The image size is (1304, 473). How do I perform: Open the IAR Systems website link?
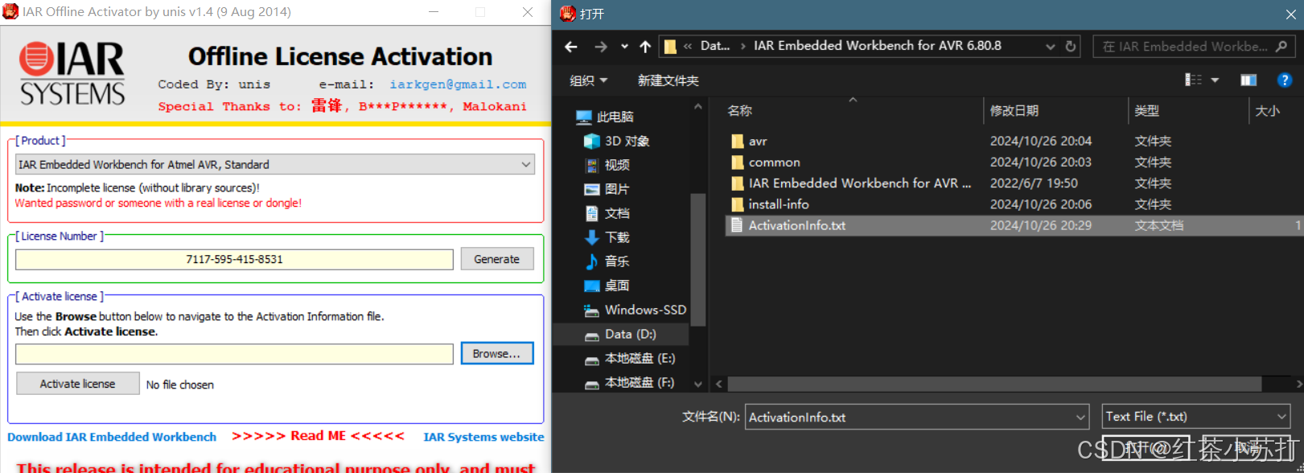(x=483, y=437)
